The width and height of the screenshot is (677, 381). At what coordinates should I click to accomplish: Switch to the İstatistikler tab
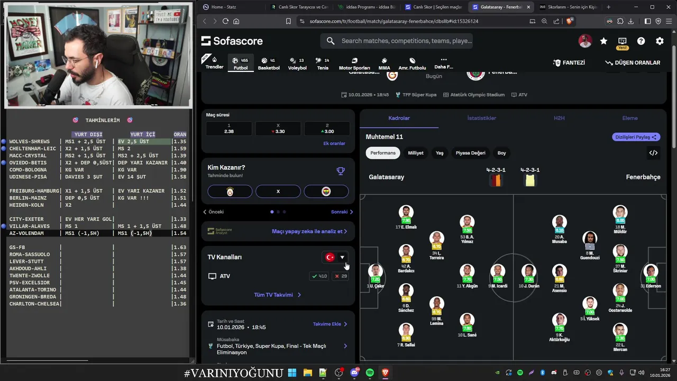481,118
